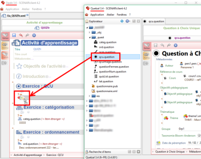
Task: Select Comm. mode icon in Opale sidebar
Action: tap(5, 55)
